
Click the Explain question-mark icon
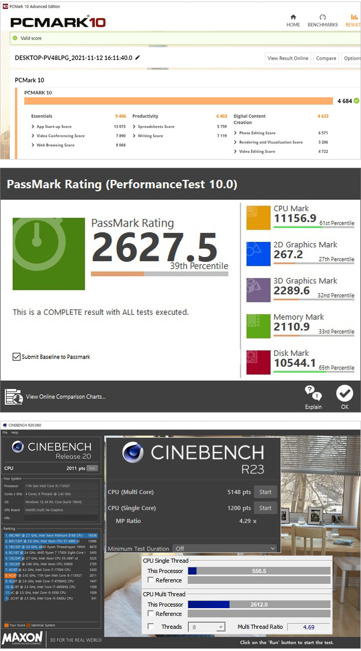313,393
